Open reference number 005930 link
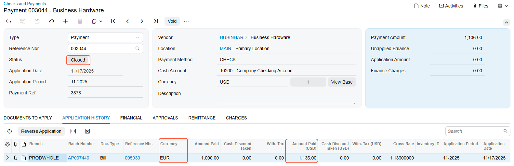Screen dimensions: 514x166 (132, 158)
